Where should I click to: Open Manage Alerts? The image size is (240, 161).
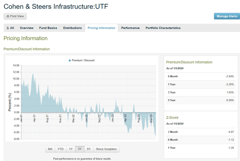point(227,16)
